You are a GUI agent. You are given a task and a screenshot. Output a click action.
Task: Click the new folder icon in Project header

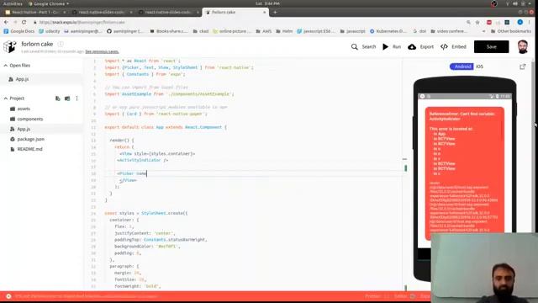pyautogui.click(x=67, y=98)
